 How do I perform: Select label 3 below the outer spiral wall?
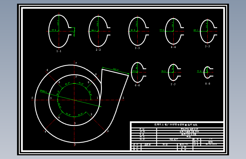[x=75, y=145]
